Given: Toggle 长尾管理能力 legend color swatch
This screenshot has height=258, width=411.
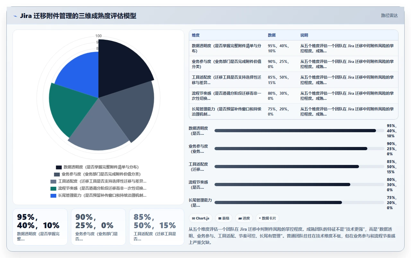Looking at the screenshot, I should point(53,195).
